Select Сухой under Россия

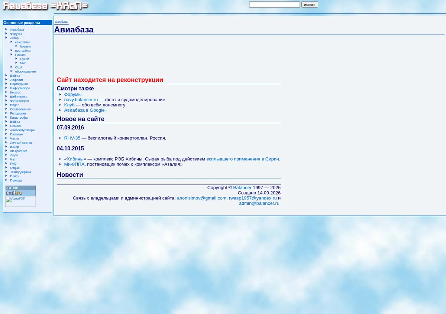[x=25, y=59]
